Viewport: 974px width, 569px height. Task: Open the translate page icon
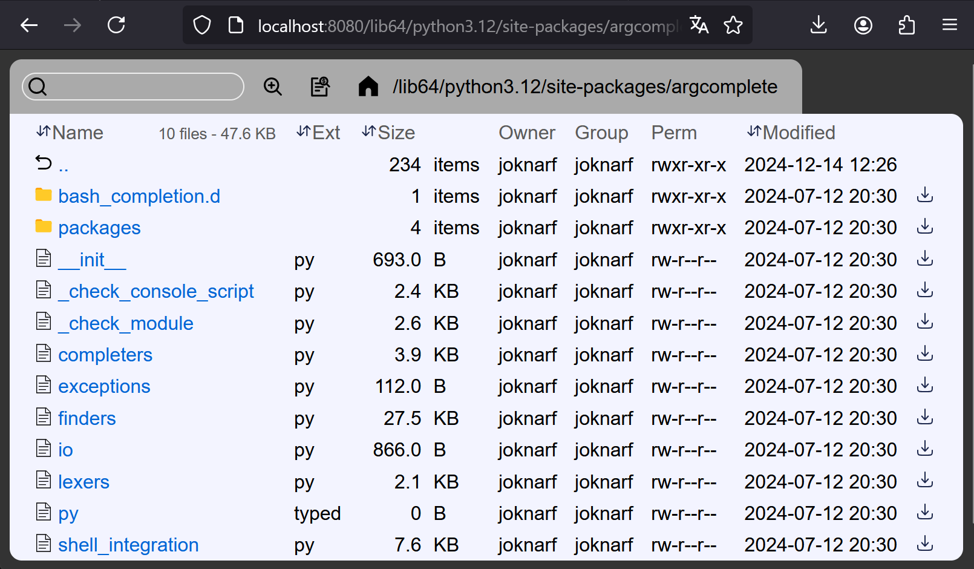pyautogui.click(x=699, y=25)
